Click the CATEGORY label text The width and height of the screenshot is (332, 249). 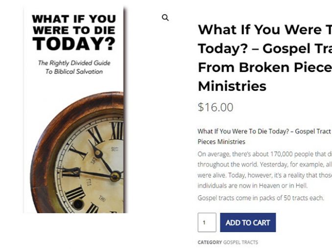tap(210, 242)
